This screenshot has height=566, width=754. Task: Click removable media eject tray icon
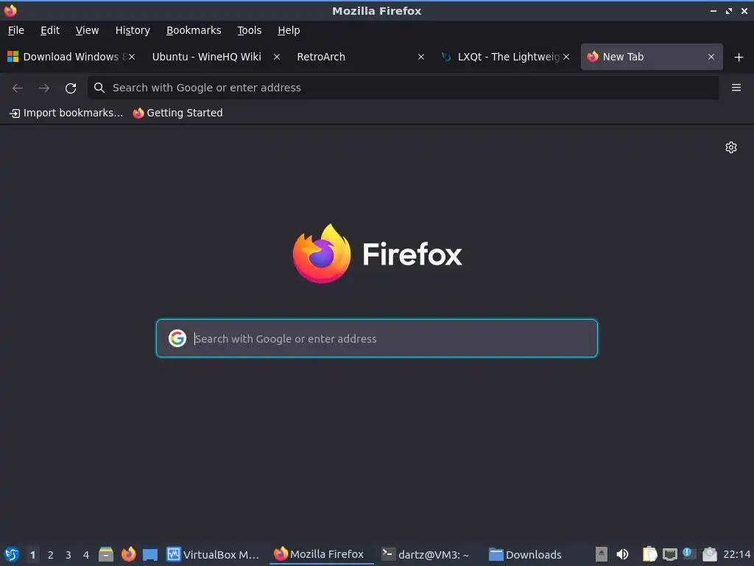[x=601, y=554]
